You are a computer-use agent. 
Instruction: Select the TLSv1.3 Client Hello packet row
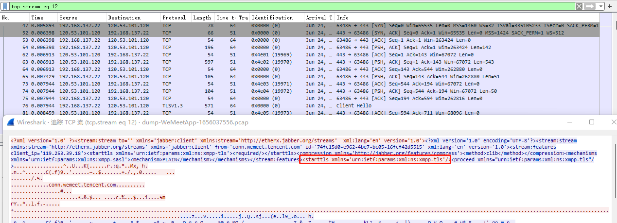tap(292, 105)
